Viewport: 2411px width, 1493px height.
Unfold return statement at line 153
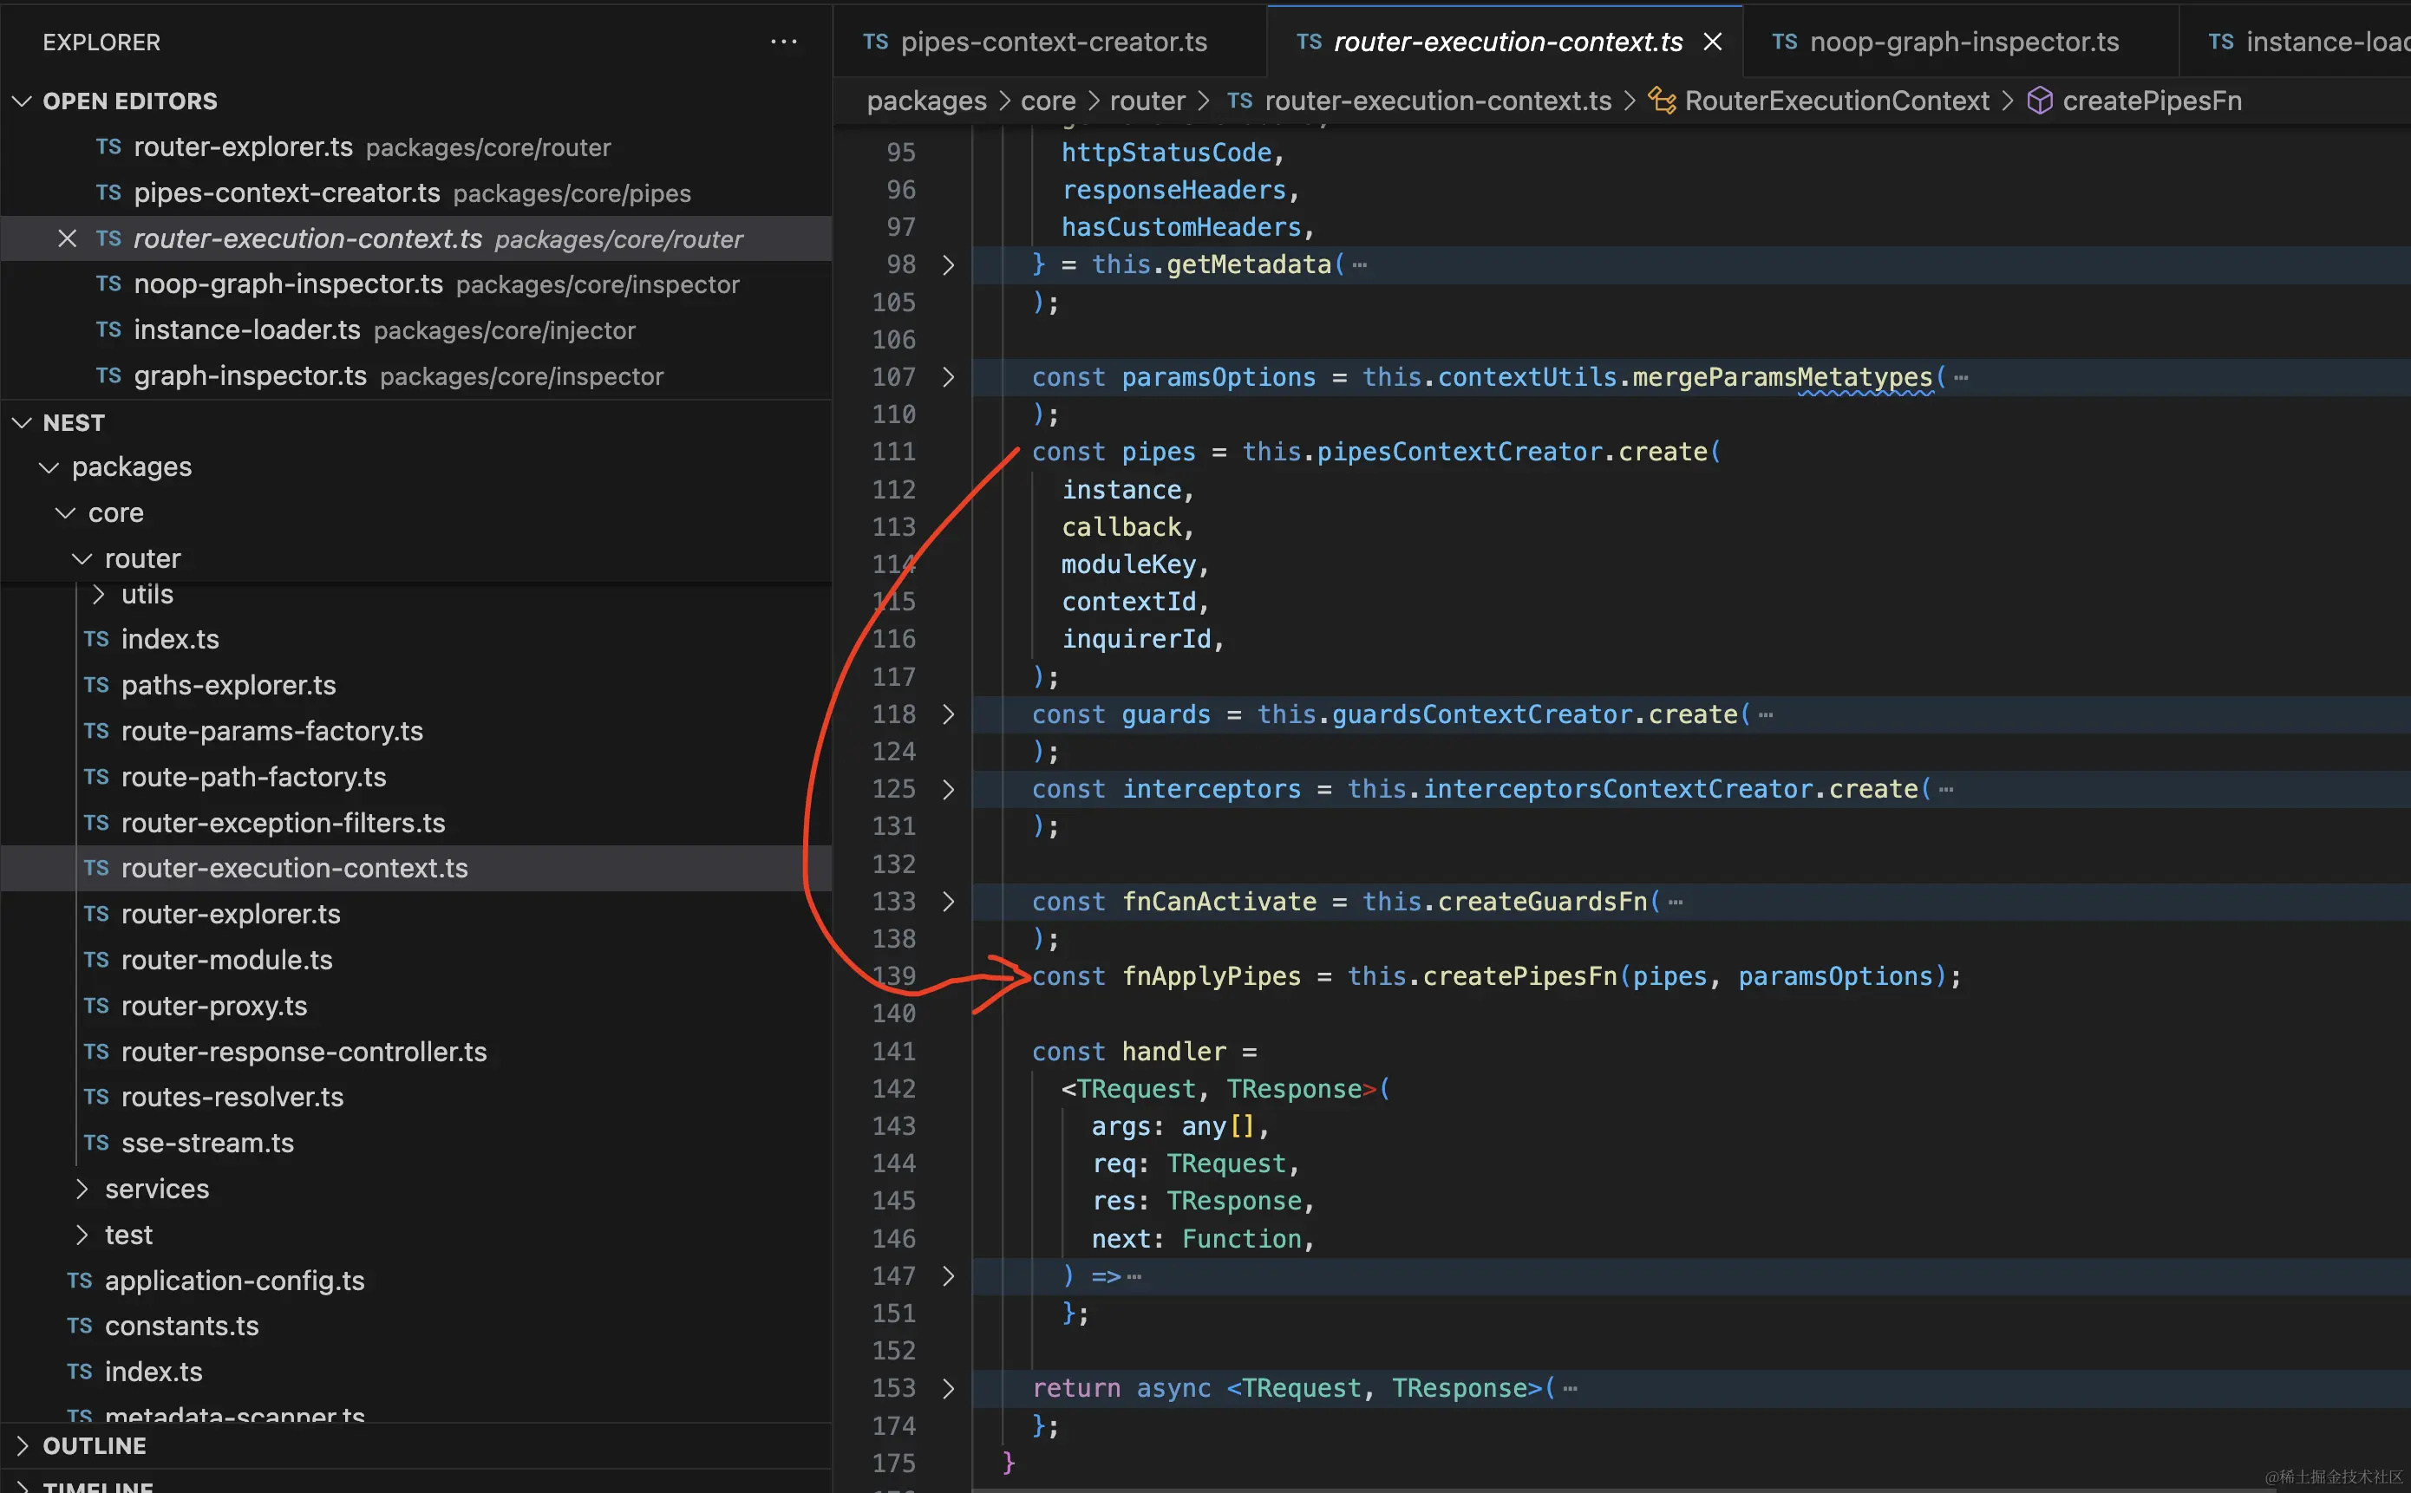click(x=948, y=1388)
